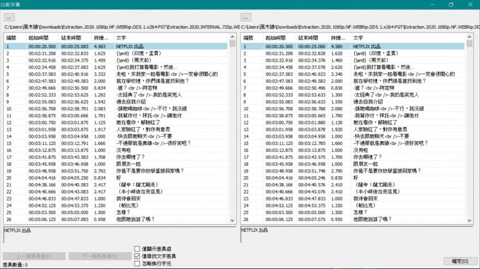Click the 文字 column header in left list
The image size is (480, 269).
pyautogui.click(x=171, y=38)
